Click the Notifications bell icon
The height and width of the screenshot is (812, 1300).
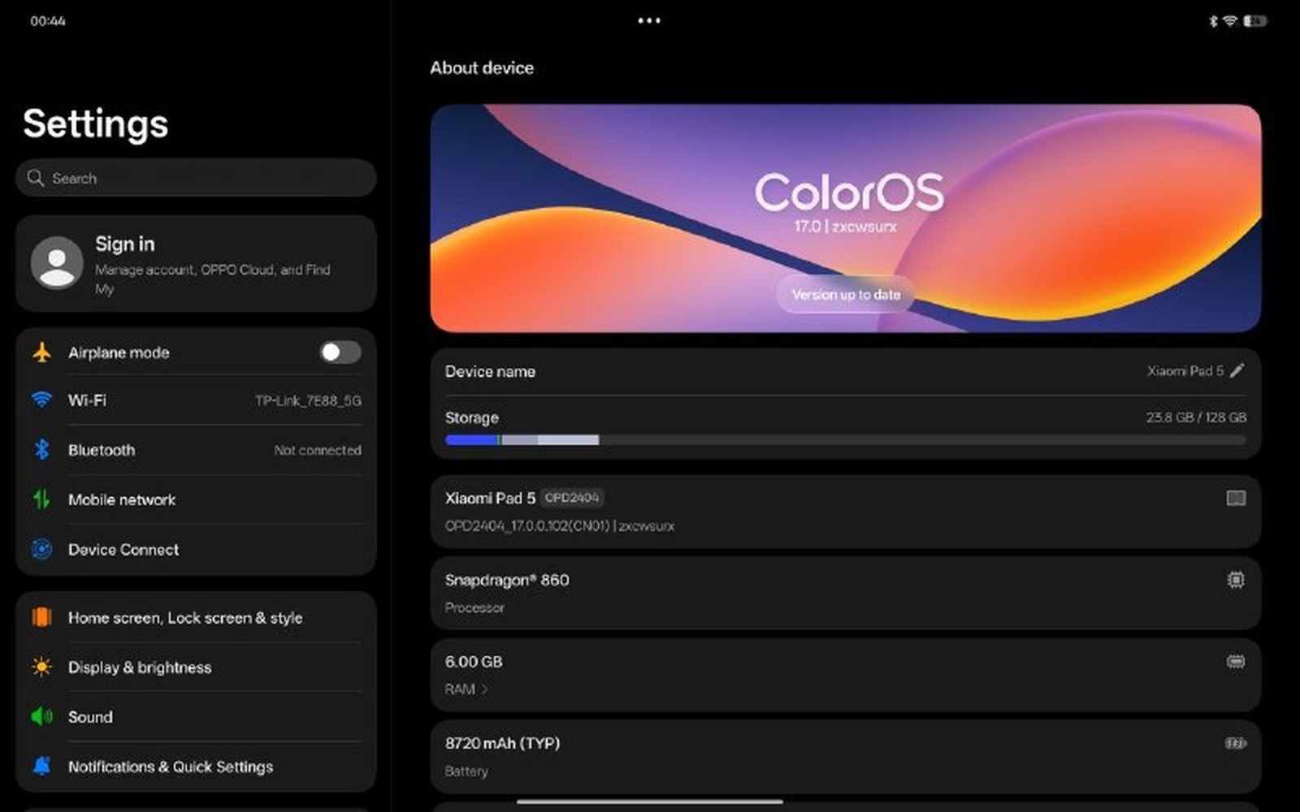(41, 766)
